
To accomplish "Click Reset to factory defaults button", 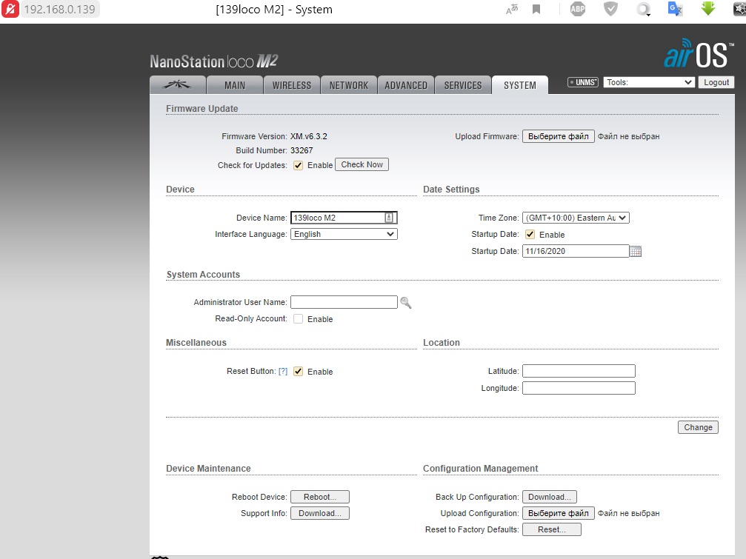I will pos(551,529).
